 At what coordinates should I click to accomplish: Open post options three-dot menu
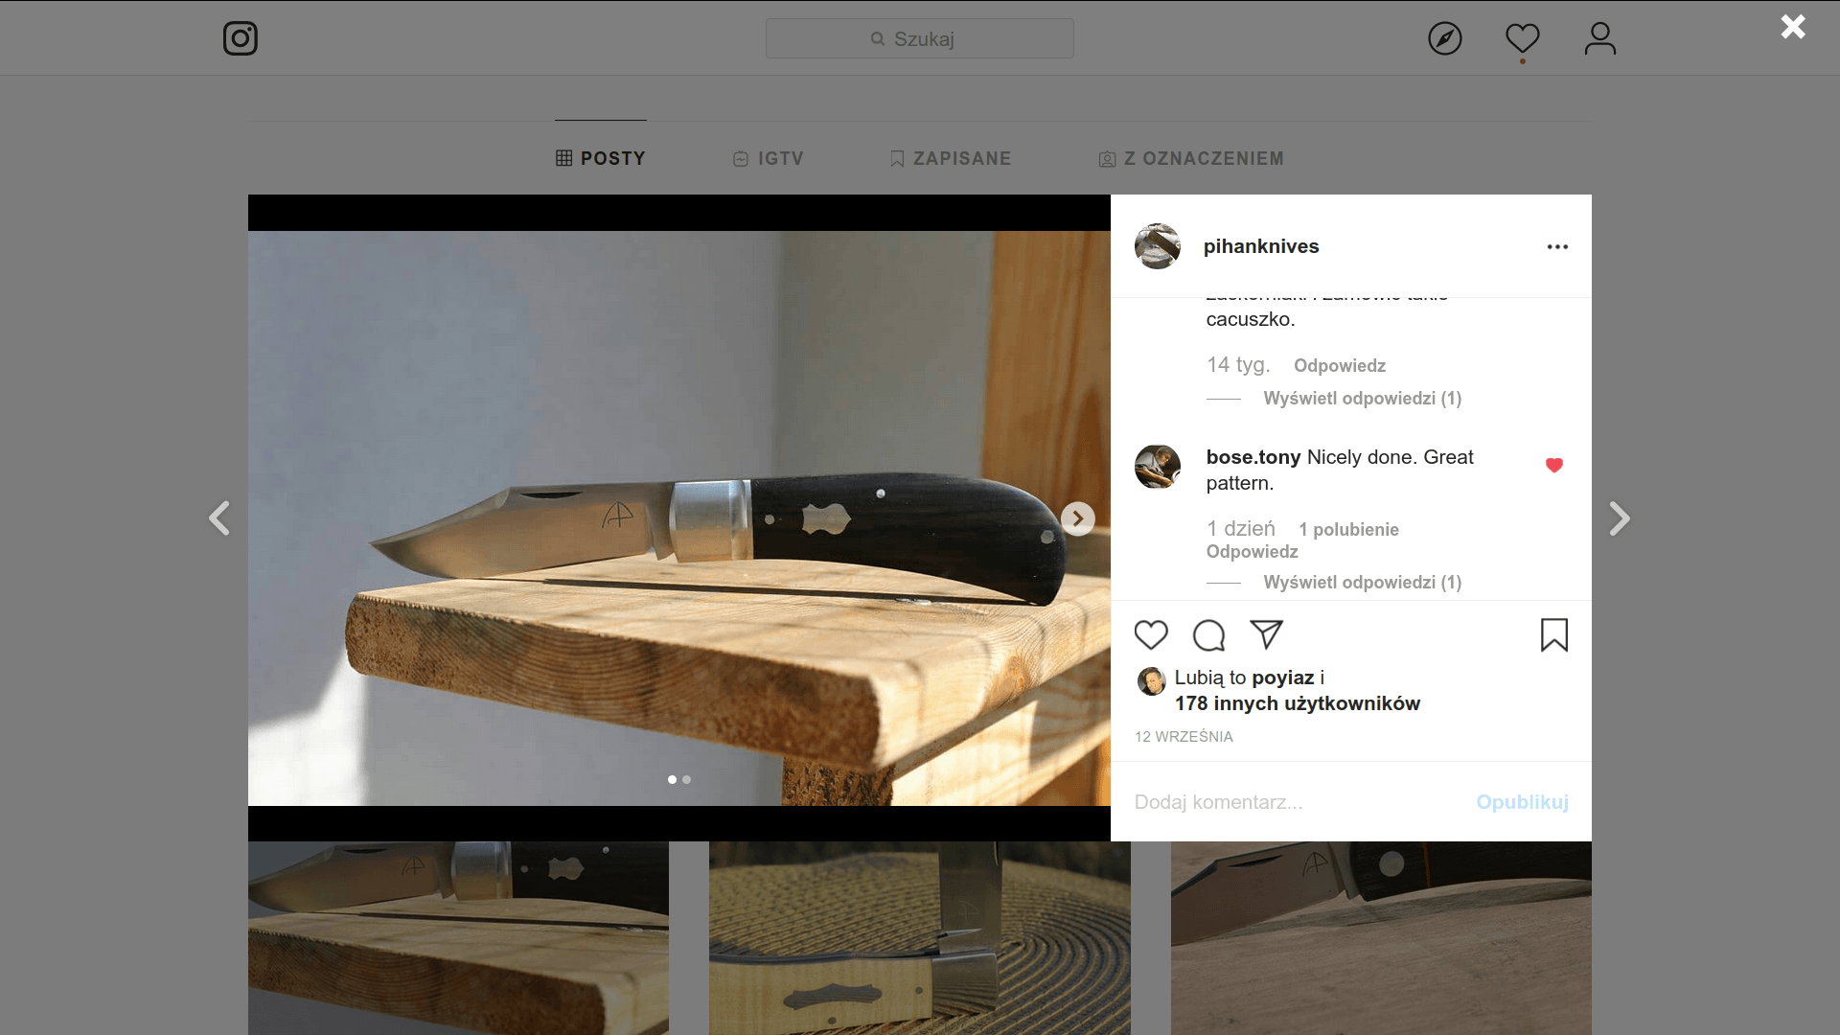coord(1557,246)
